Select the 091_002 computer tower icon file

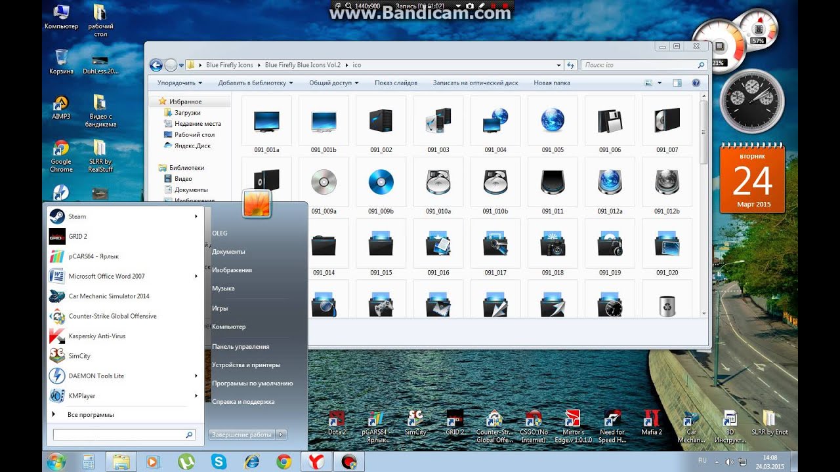click(x=381, y=125)
